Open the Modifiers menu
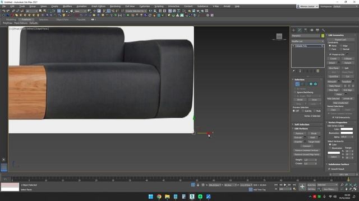The width and height of the screenshot is (359, 201). [67, 6]
